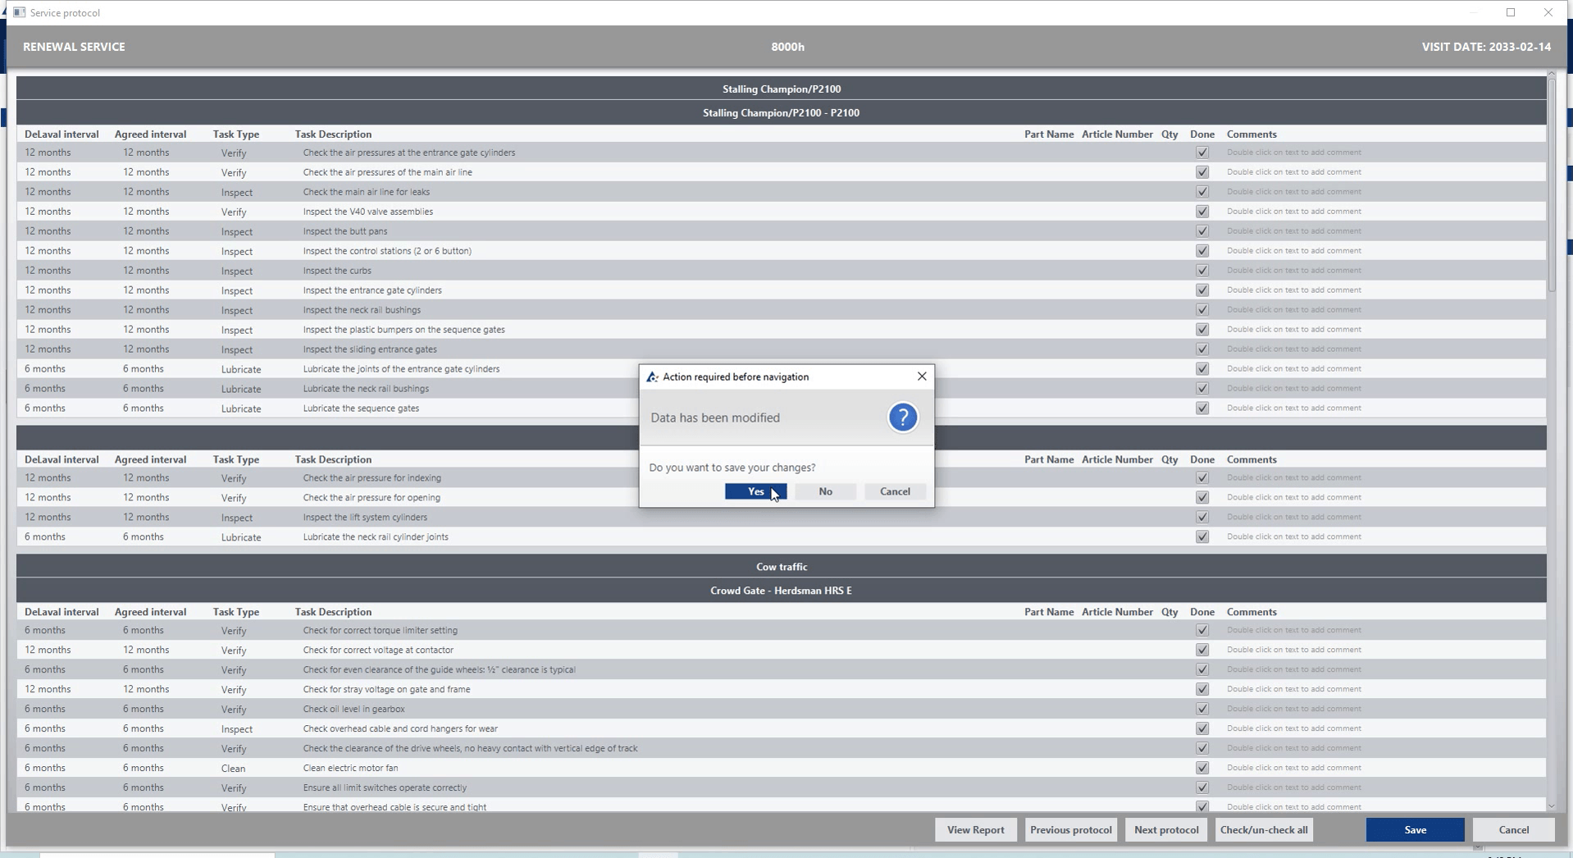1573x858 pixels.
Task: Click the 'Crowd Gate - Herdsman HRS E' header
Action: click(x=781, y=591)
